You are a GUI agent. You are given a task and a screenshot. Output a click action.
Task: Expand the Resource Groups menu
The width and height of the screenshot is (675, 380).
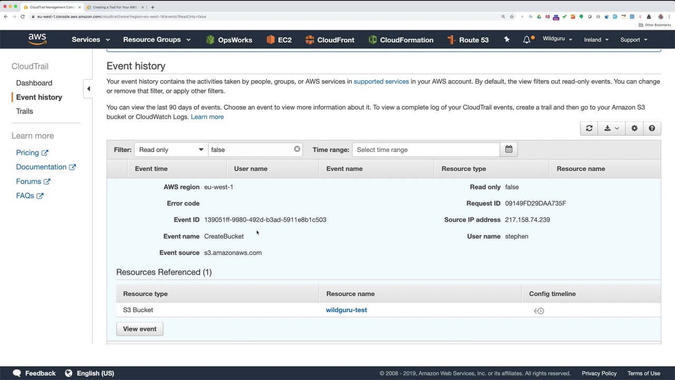[x=157, y=40]
